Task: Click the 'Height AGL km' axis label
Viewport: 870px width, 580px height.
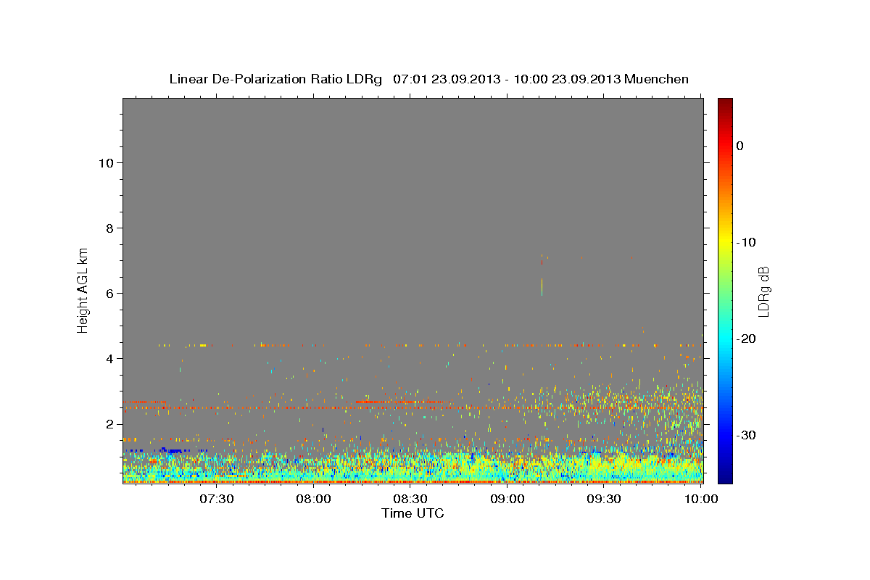Action: tap(83, 289)
